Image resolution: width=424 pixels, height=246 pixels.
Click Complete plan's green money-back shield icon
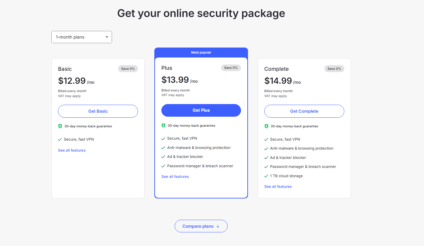tap(266, 126)
